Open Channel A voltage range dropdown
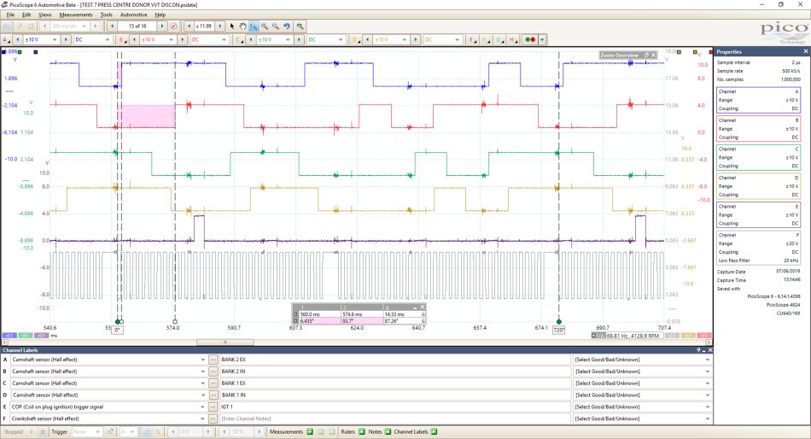 click(40, 39)
